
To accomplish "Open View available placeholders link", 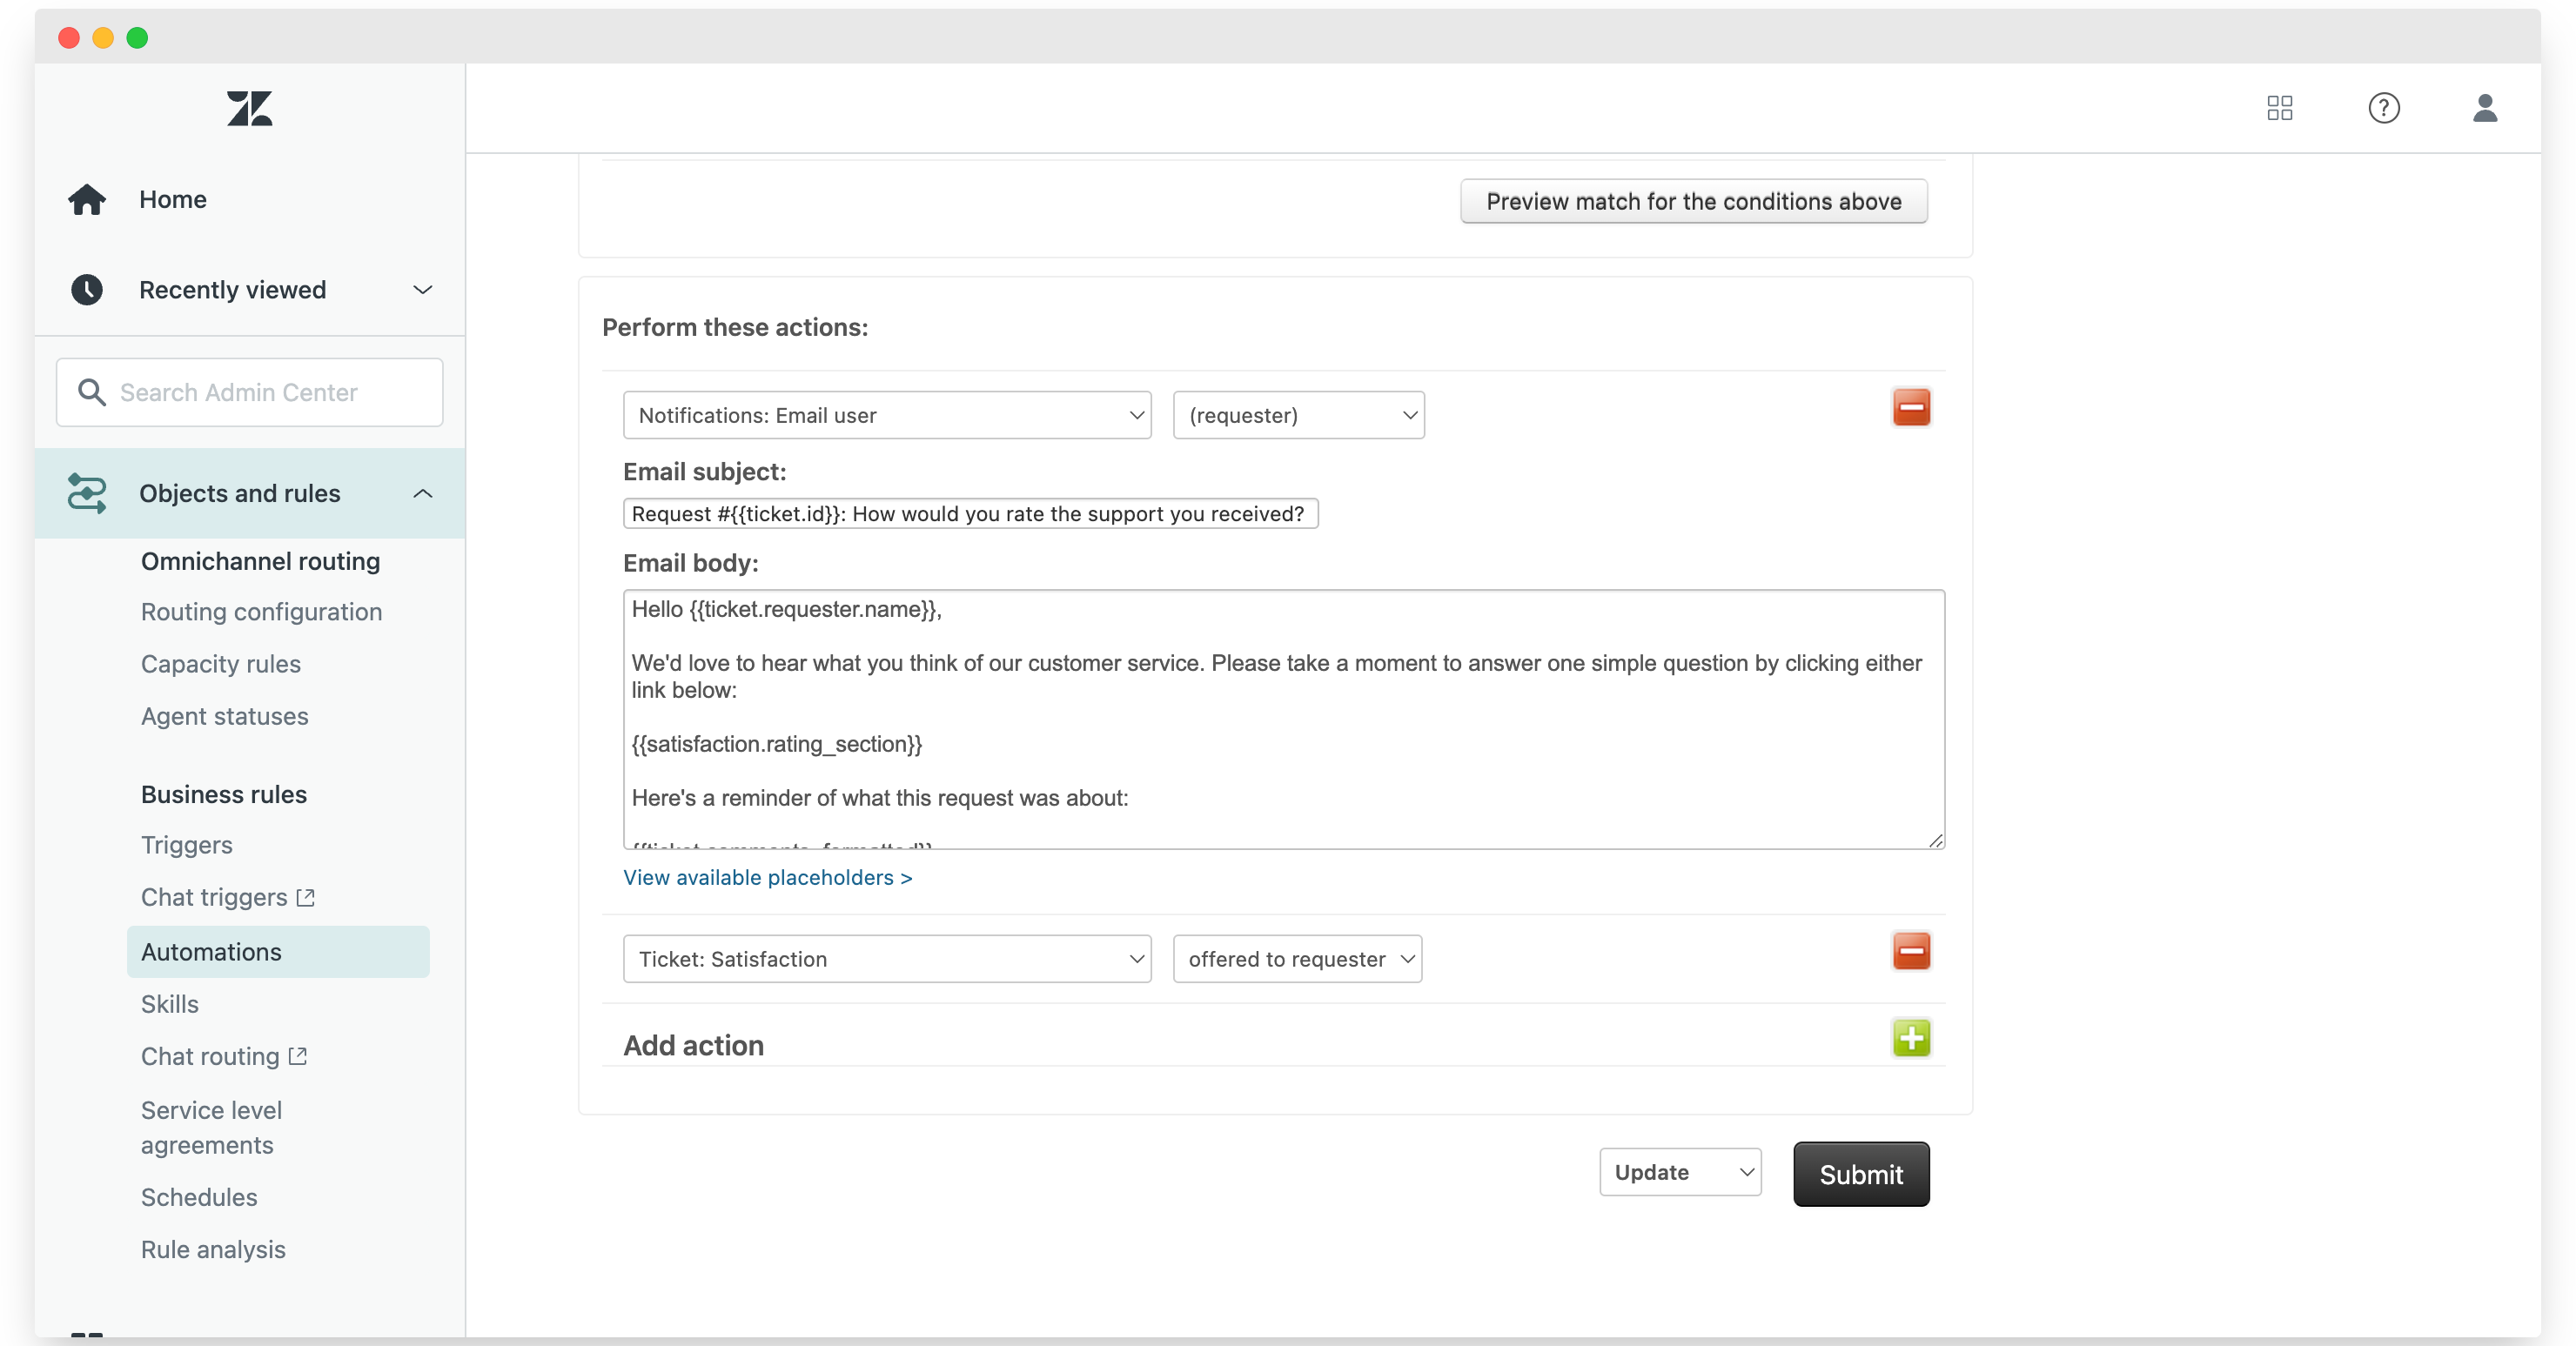I will tap(767, 877).
